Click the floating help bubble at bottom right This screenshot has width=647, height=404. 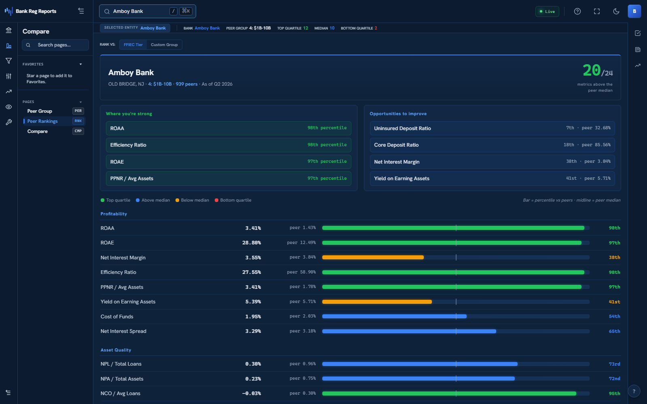[634, 391]
